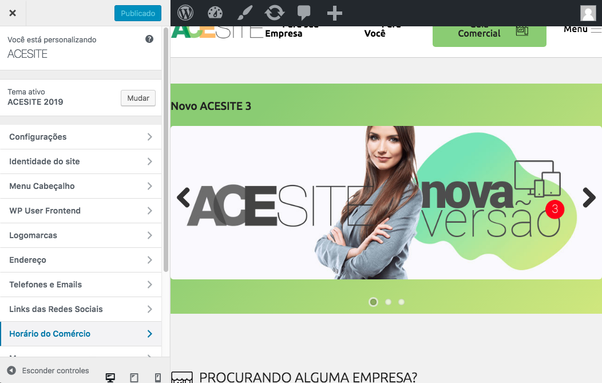Open the comments bubble icon
The width and height of the screenshot is (602, 383).
[x=304, y=13]
